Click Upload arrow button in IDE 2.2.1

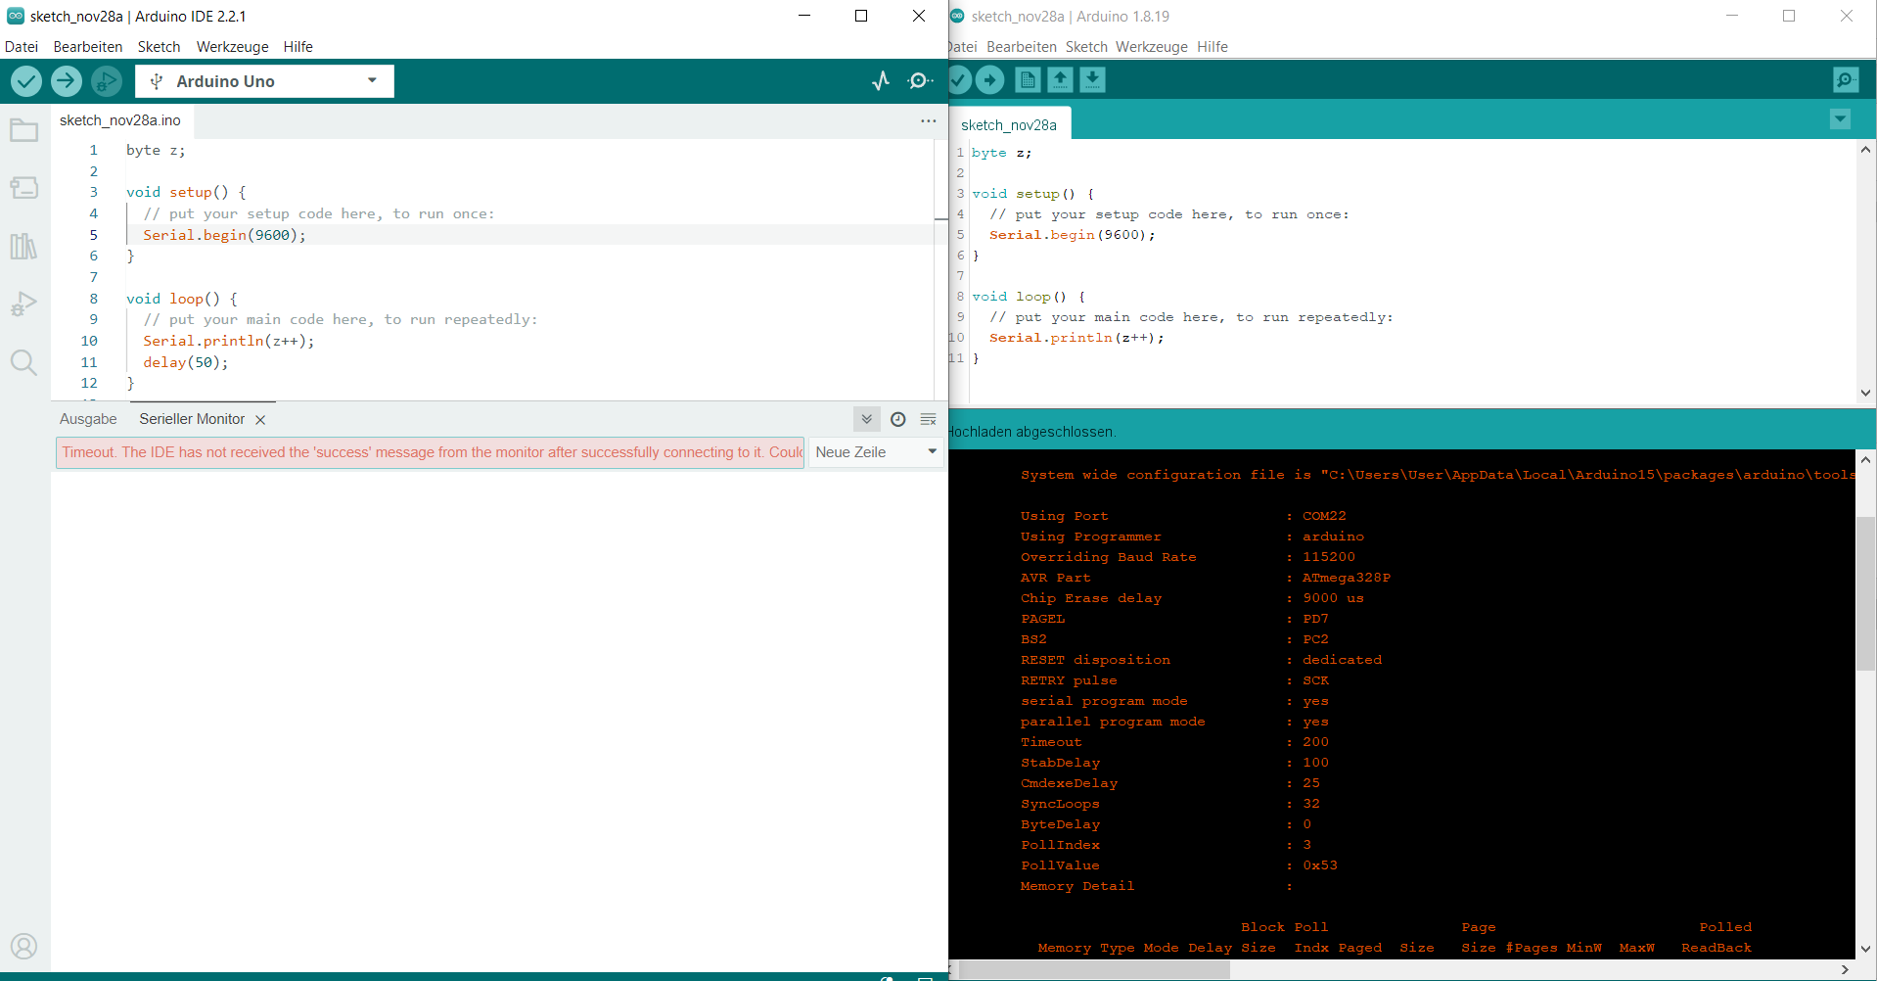[x=67, y=81]
